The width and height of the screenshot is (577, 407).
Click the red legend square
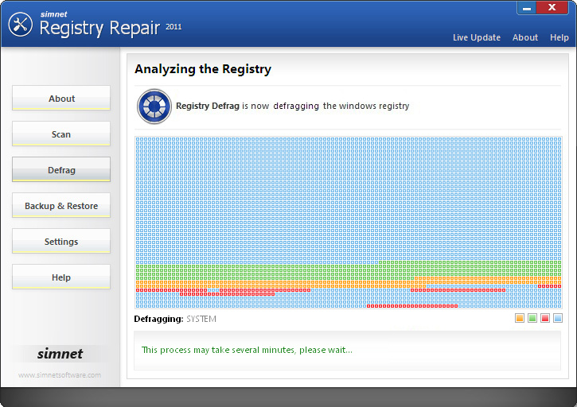pyautogui.click(x=545, y=319)
